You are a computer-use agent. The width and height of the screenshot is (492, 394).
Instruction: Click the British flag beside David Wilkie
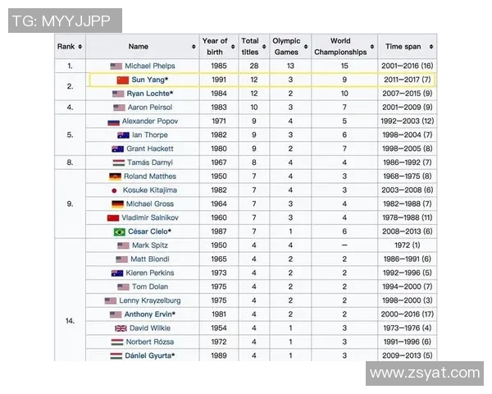(121, 328)
